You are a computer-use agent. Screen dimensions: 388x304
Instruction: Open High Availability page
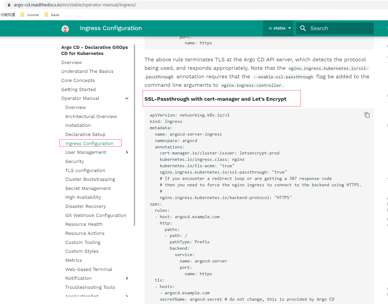(83, 197)
